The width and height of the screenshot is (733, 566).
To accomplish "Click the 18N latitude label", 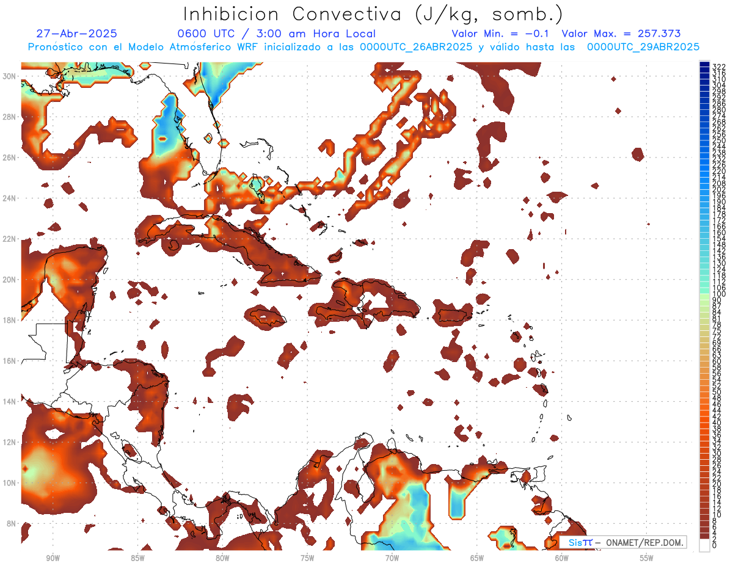I will 10,320.
